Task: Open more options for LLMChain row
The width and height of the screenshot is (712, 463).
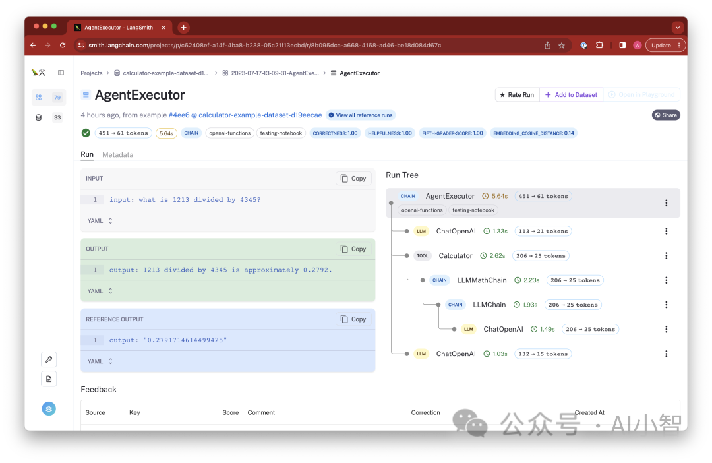Action: tap(666, 305)
